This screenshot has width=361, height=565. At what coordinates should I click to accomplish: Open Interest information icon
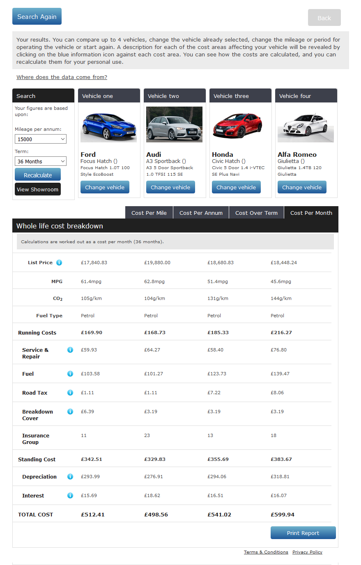70,495
